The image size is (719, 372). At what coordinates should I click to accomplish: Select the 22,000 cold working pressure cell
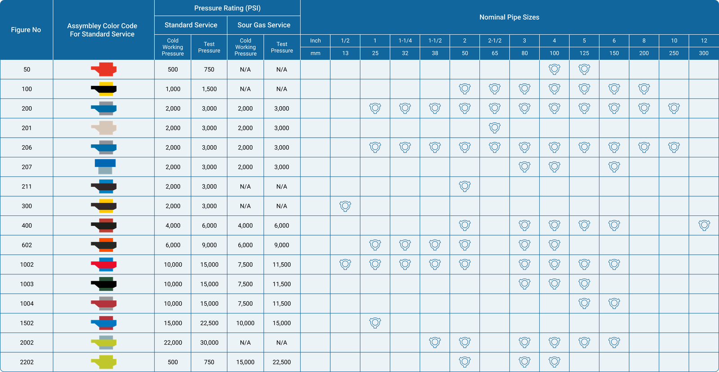(x=173, y=343)
